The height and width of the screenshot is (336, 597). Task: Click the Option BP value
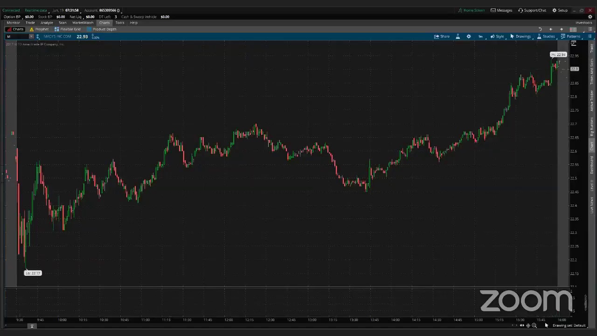[29, 17]
